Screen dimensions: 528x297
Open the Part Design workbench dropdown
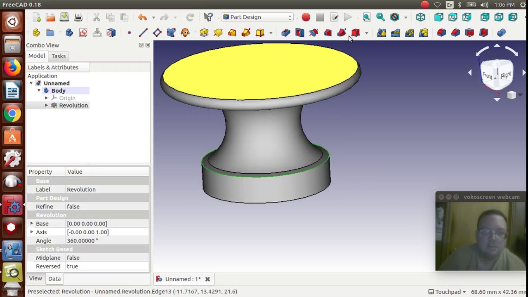point(257,17)
